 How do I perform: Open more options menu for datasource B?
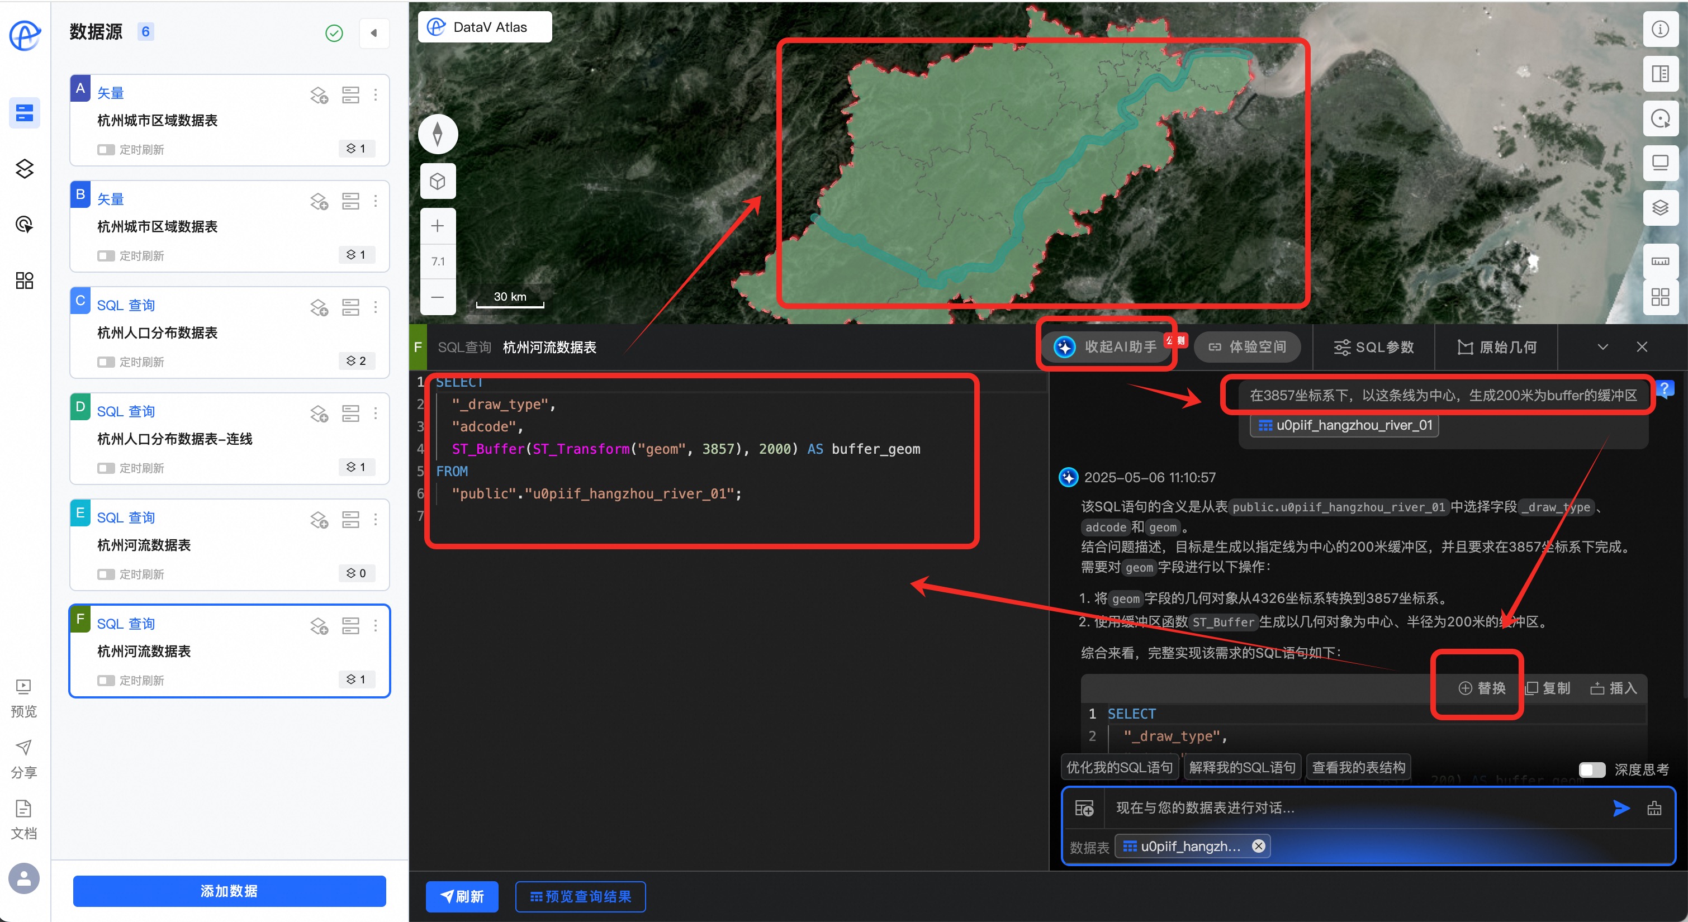[x=376, y=201]
